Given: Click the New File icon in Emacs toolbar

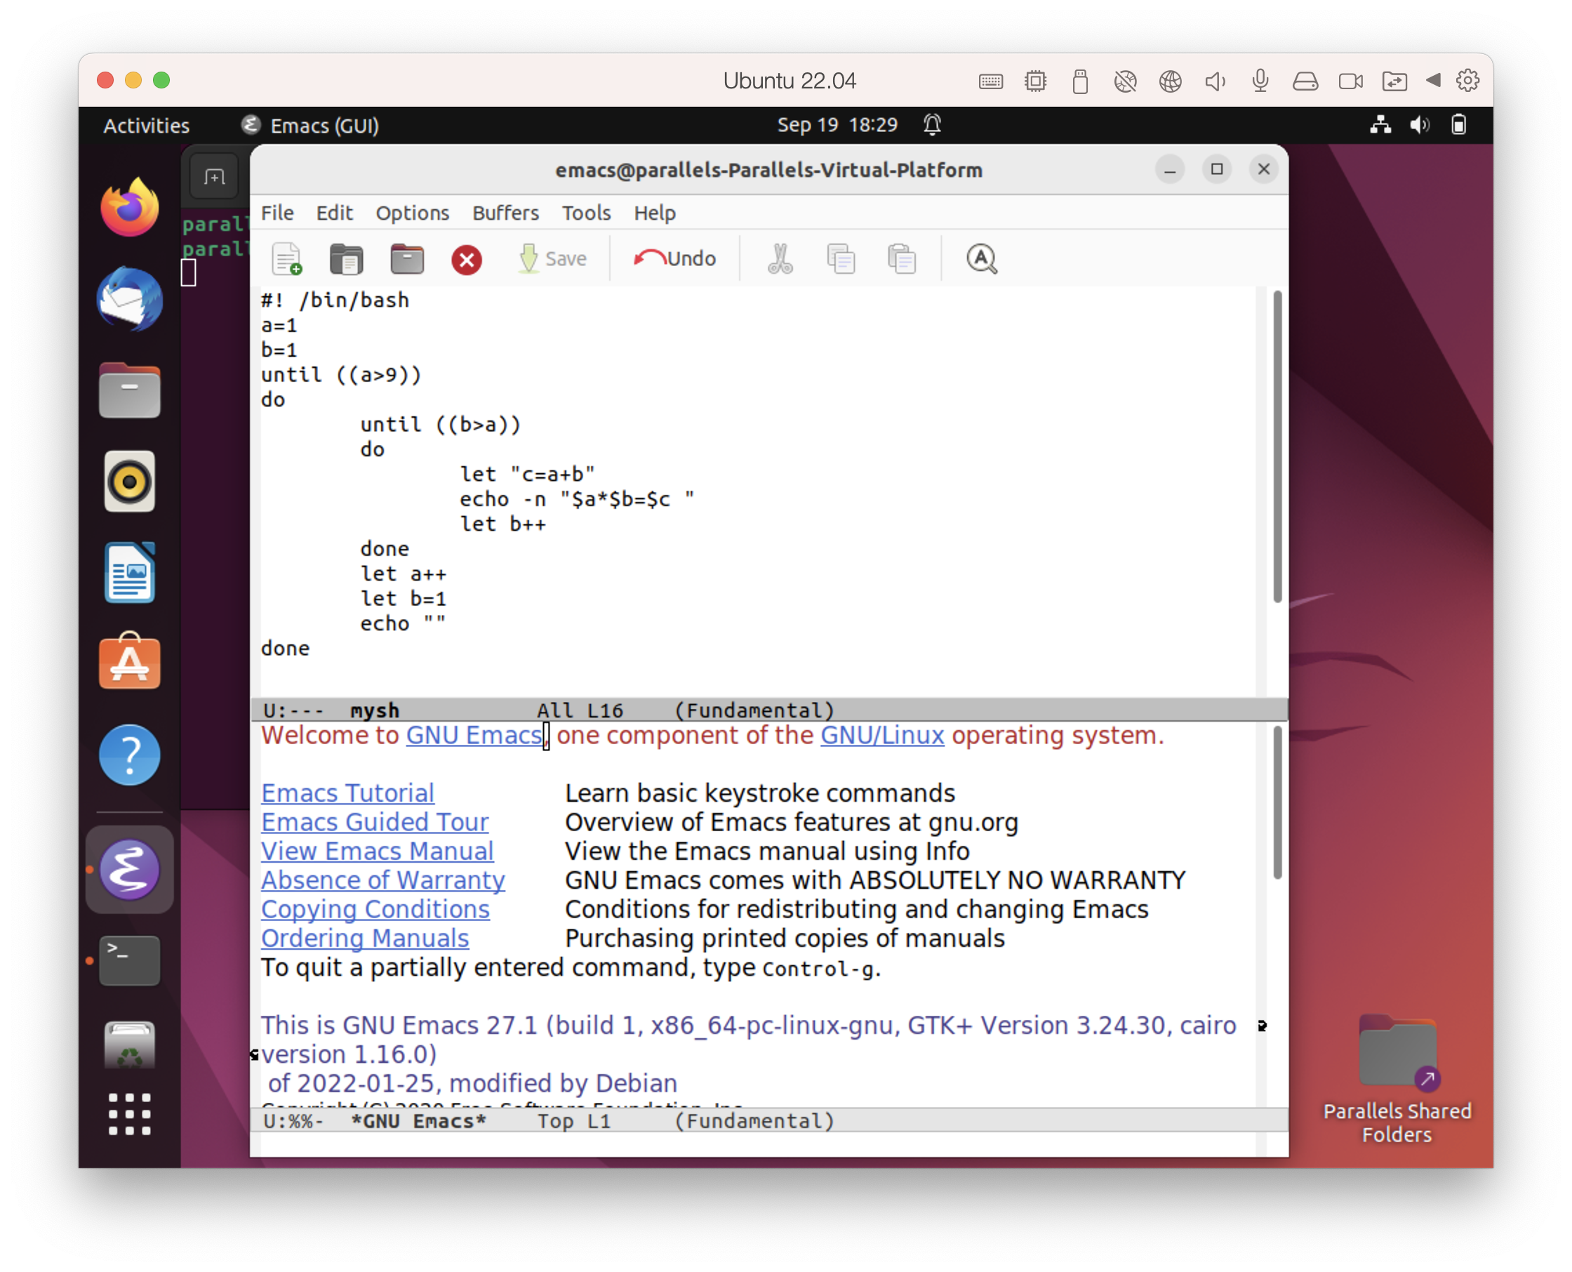Looking at the screenshot, I should point(286,258).
